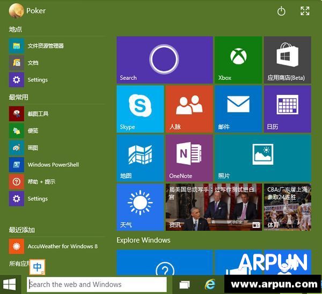Open the 照片 Photos tile
The image size is (322, 294).
click(263, 158)
